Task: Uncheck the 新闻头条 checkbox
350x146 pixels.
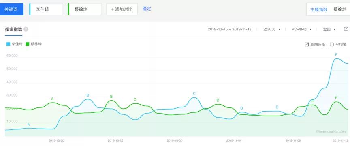Action: [x=307, y=44]
